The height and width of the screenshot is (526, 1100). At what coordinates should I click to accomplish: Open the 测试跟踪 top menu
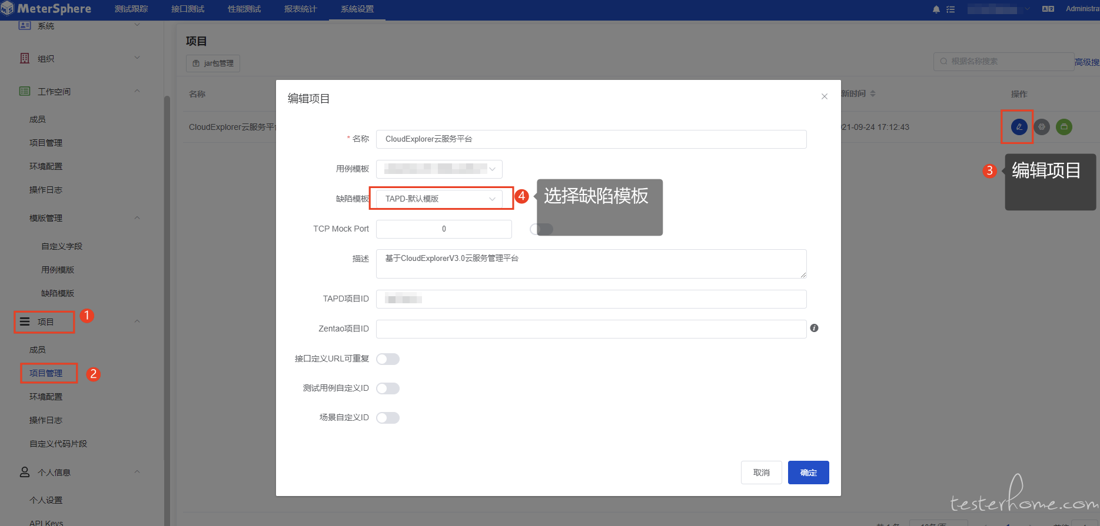[x=131, y=9]
